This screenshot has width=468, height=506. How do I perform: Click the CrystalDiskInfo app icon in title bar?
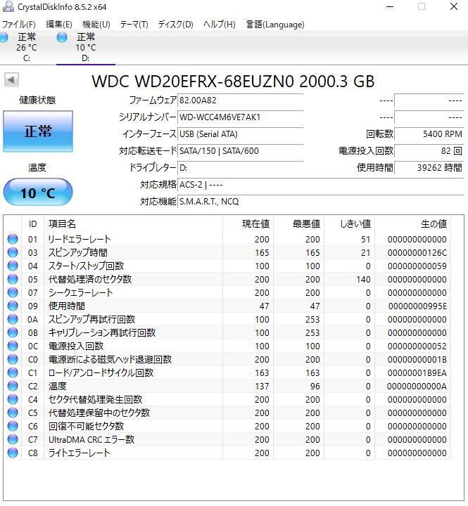tap(8, 7)
